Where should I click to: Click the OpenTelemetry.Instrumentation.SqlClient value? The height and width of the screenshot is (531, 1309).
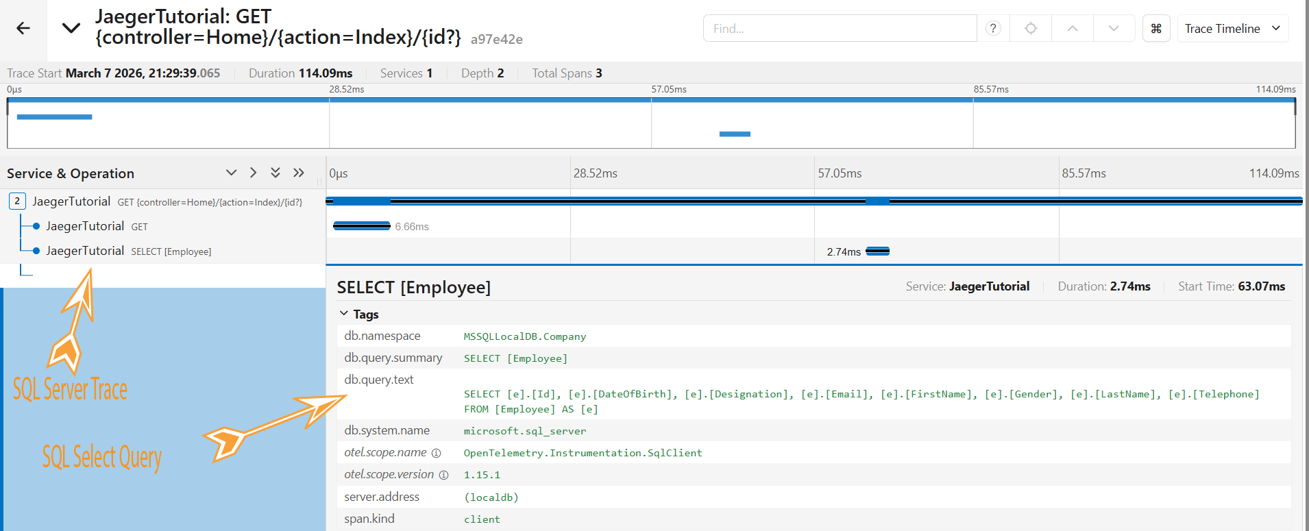583,453
